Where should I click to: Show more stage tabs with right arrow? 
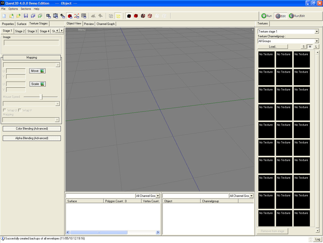pos(62,31)
